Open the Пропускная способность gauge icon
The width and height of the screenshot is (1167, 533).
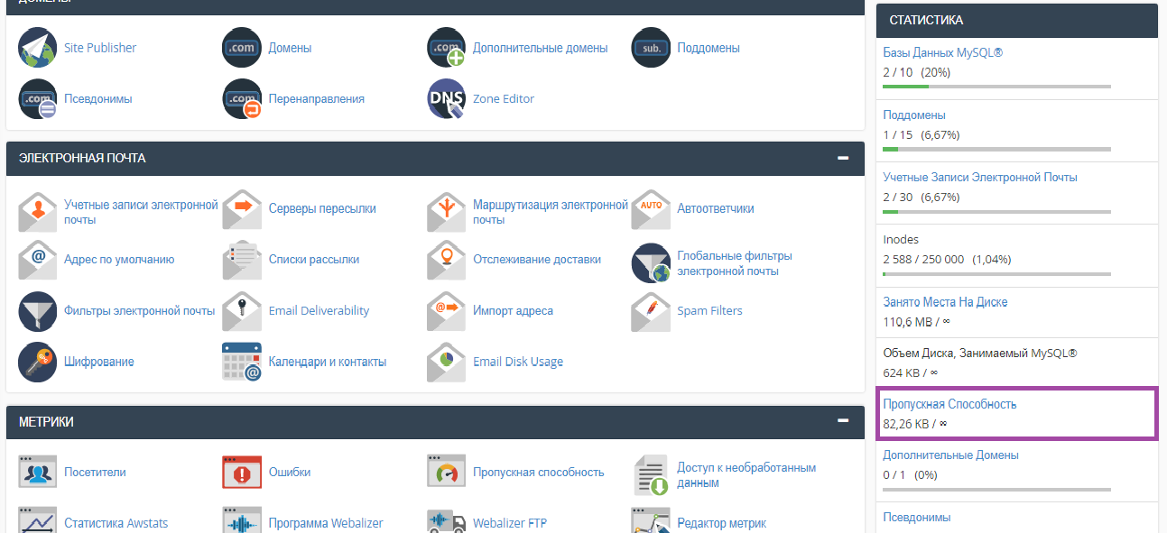447,473
